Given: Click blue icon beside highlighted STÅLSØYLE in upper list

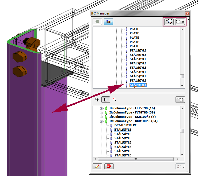Looking at the screenshot, I should [x=127, y=85].
